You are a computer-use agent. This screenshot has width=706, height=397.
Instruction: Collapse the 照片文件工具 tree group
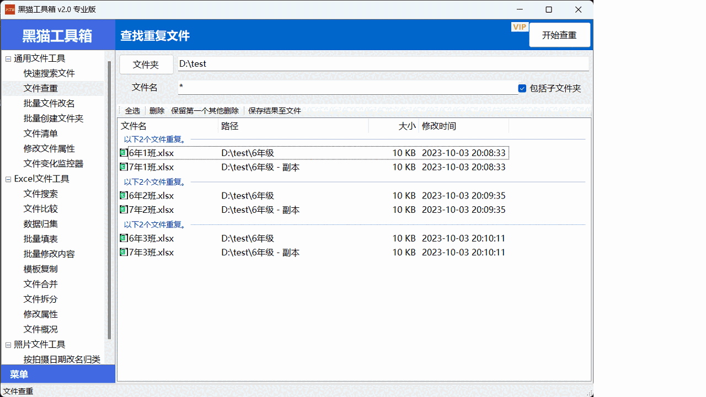click(8, 345)
